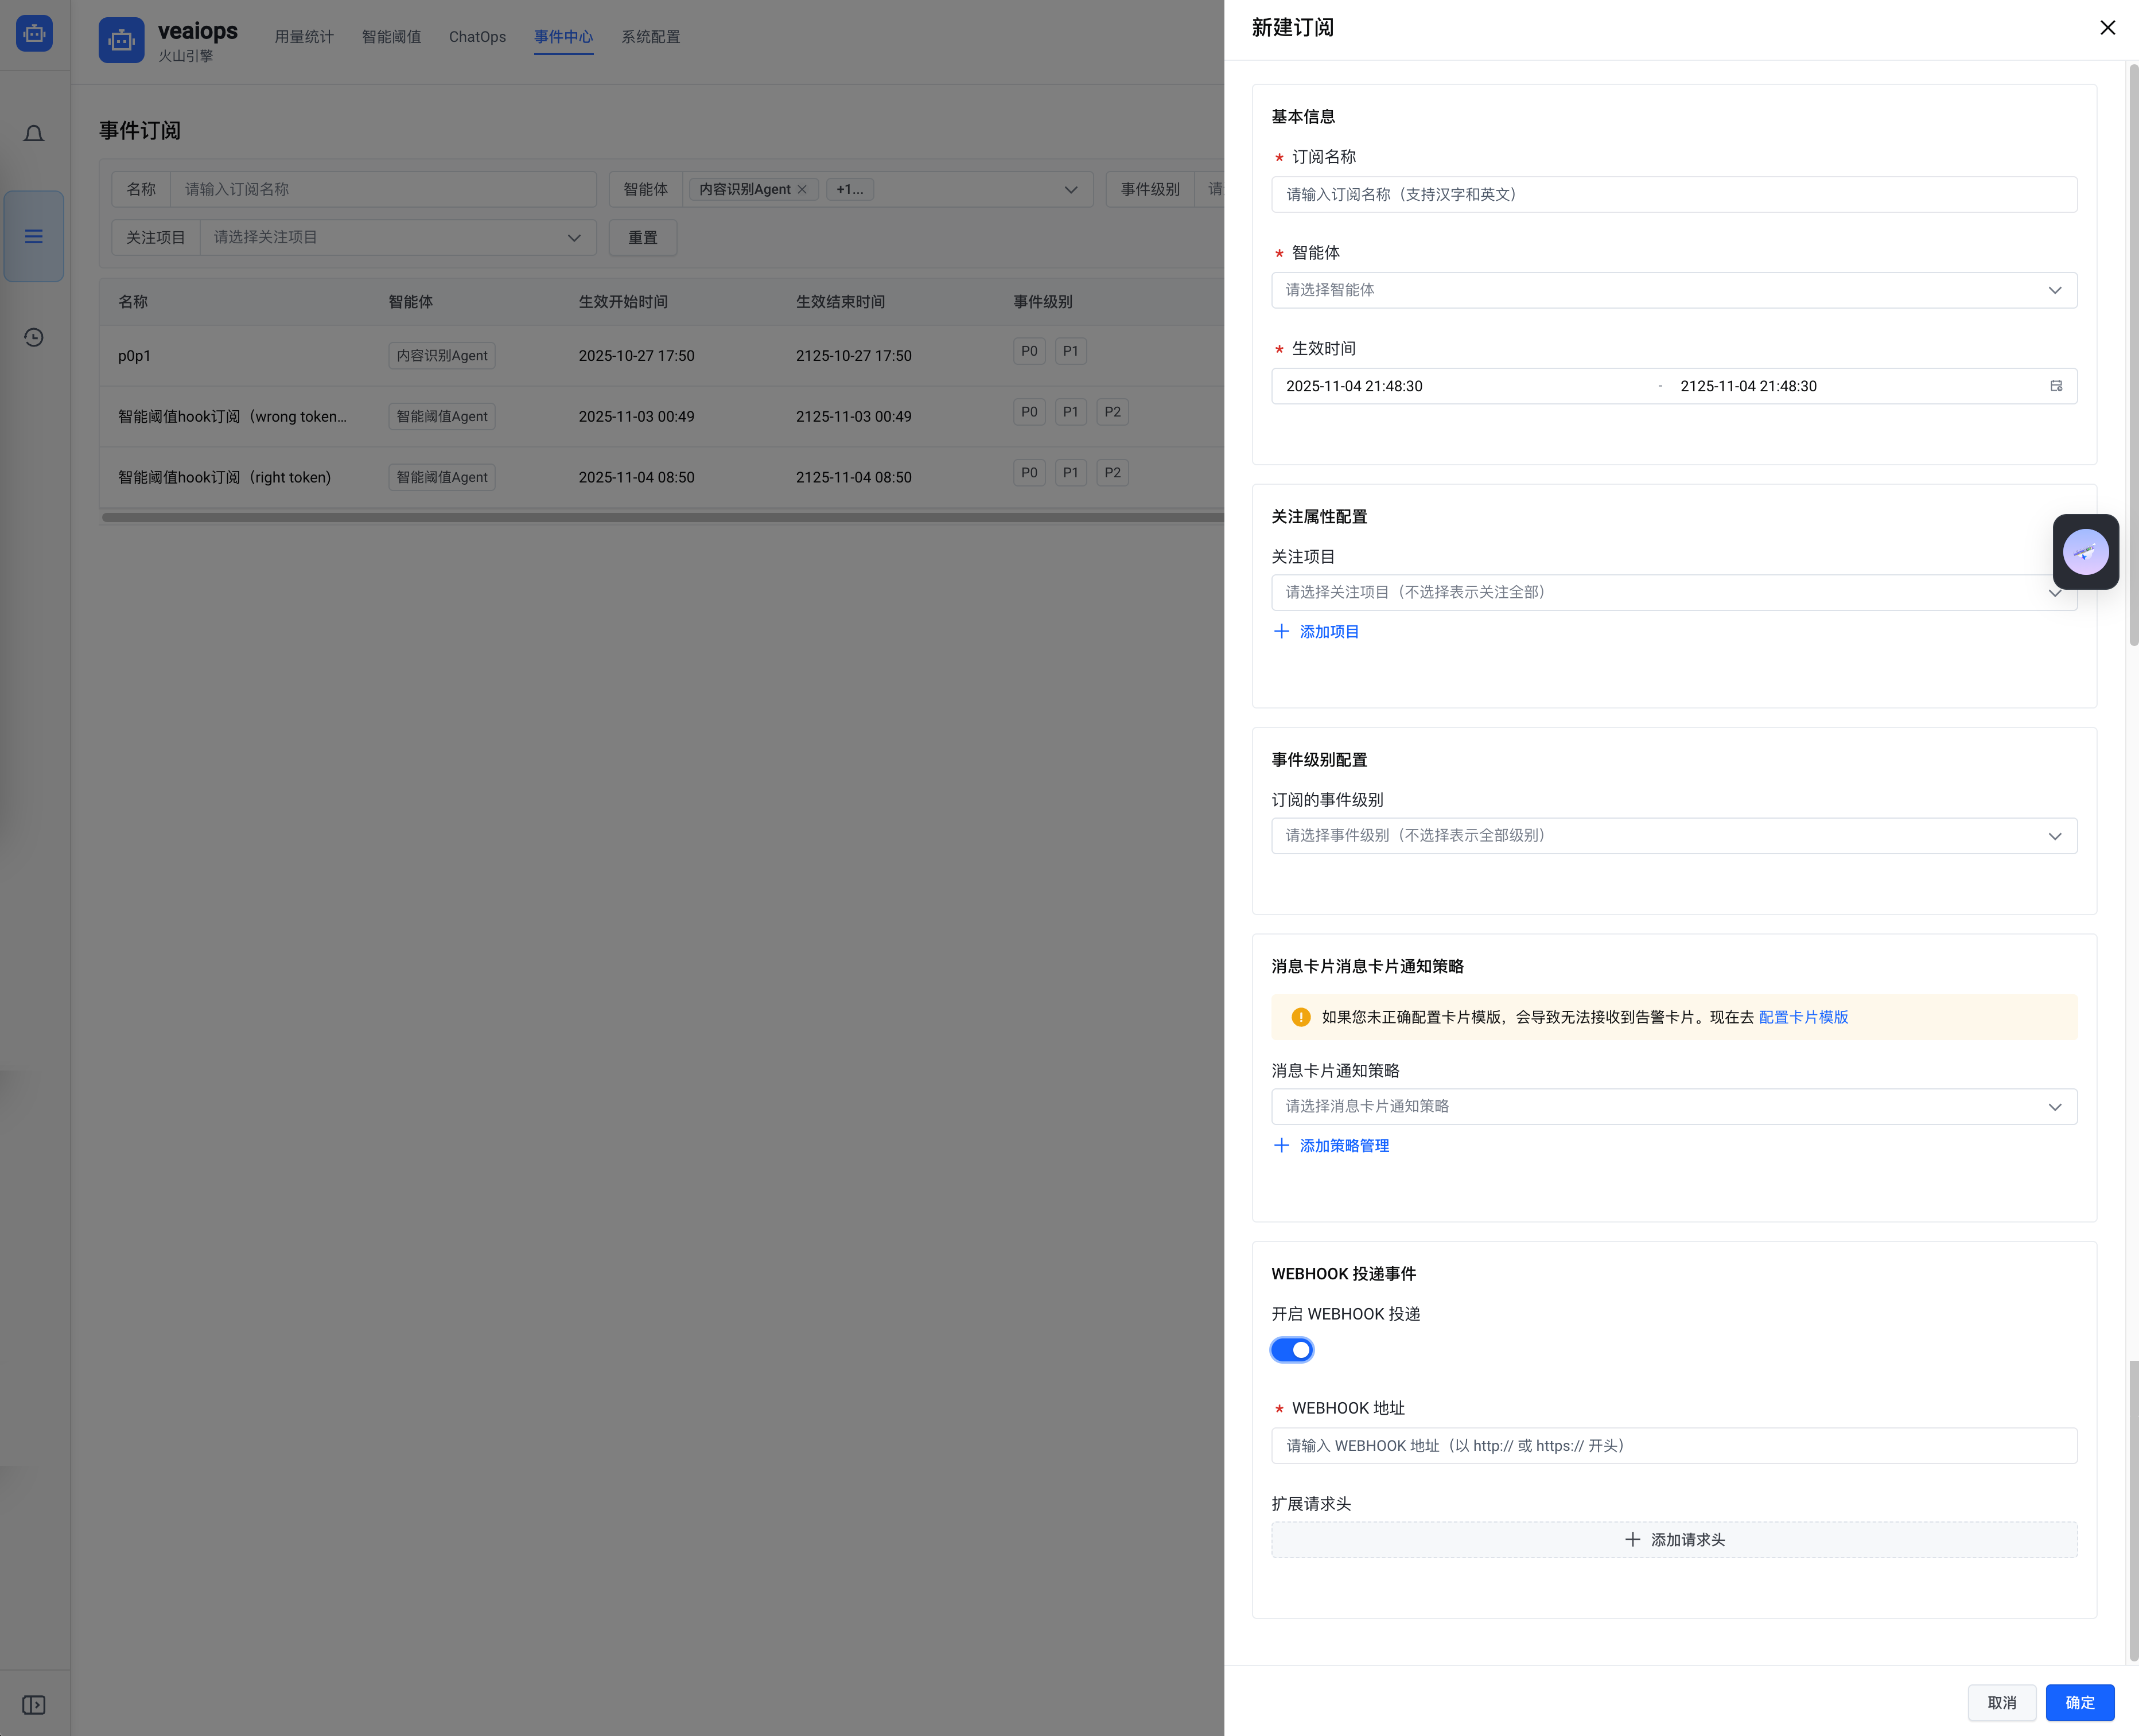2139x1736 pixels.
Task: Click the 确定 button
Action: click(2079, 1703)
